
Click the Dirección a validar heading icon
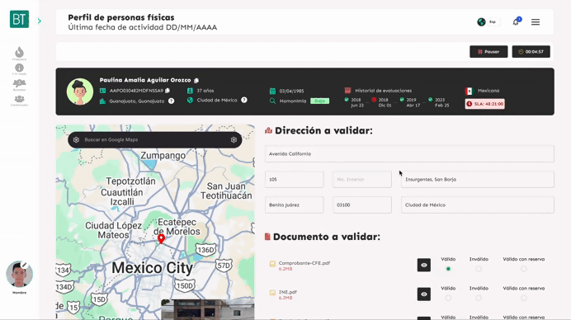pyautogui.click(x=269, y=130)
